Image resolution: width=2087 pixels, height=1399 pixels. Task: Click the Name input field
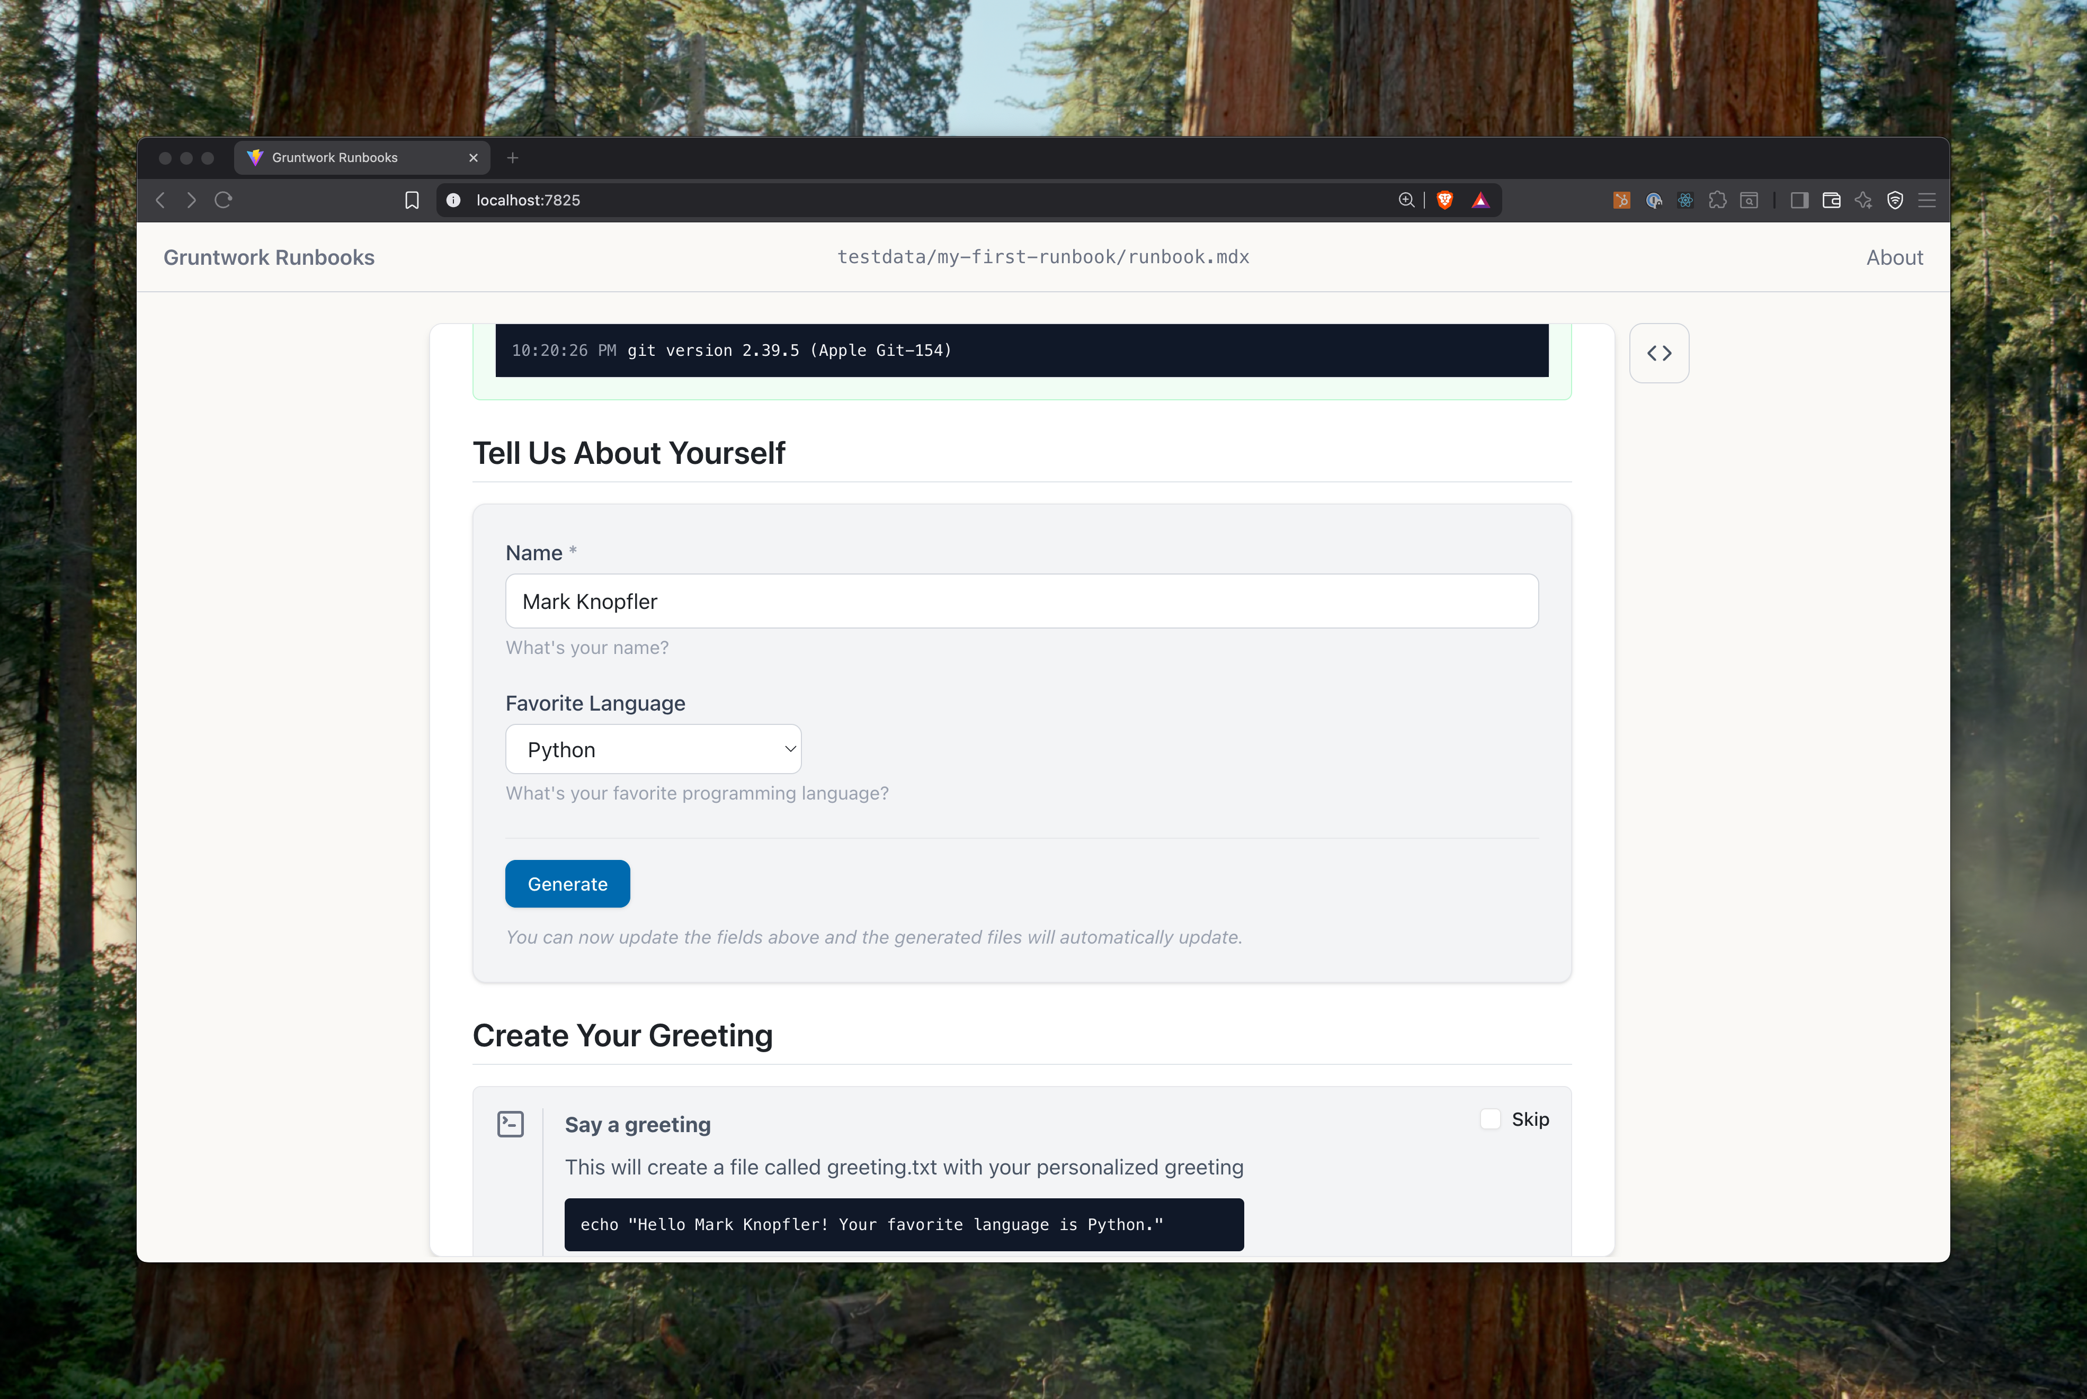(1021, 602)
